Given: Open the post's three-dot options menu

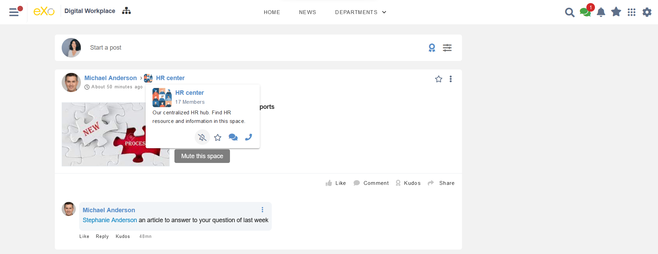Looking at the screenshot, I should click(x=451, y=79).
